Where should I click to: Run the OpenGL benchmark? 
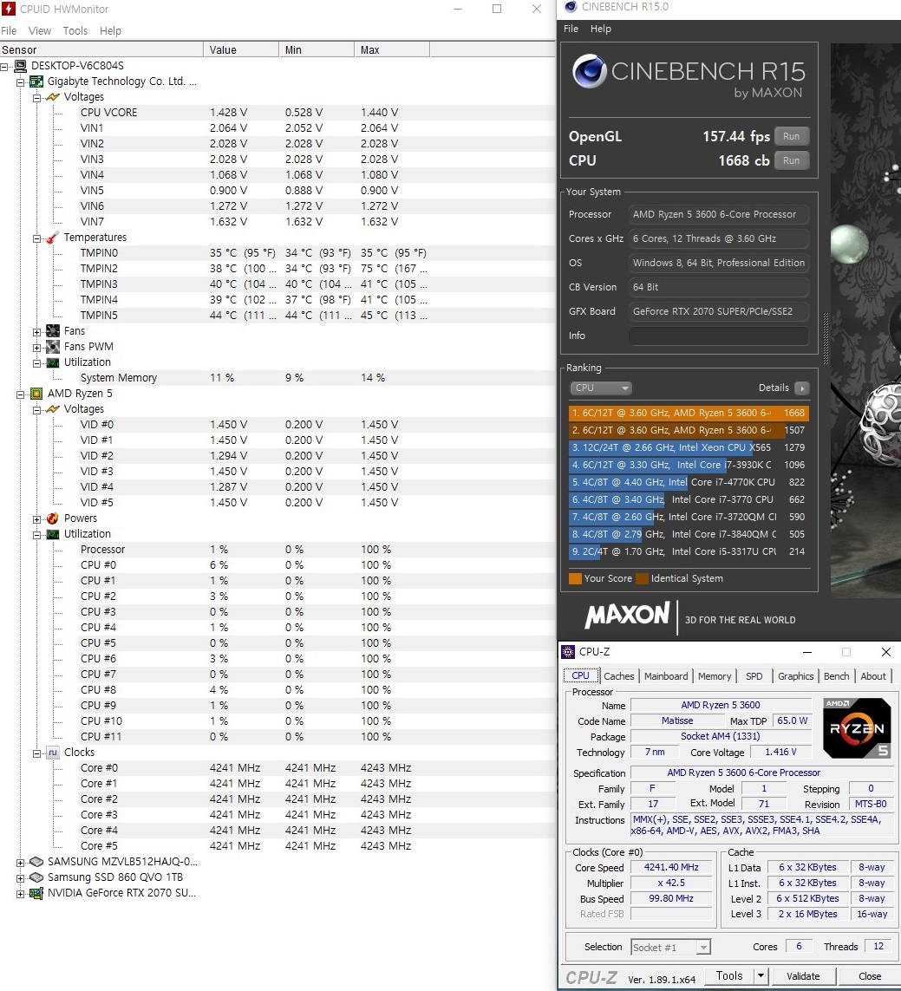click(x=792, y=136)
